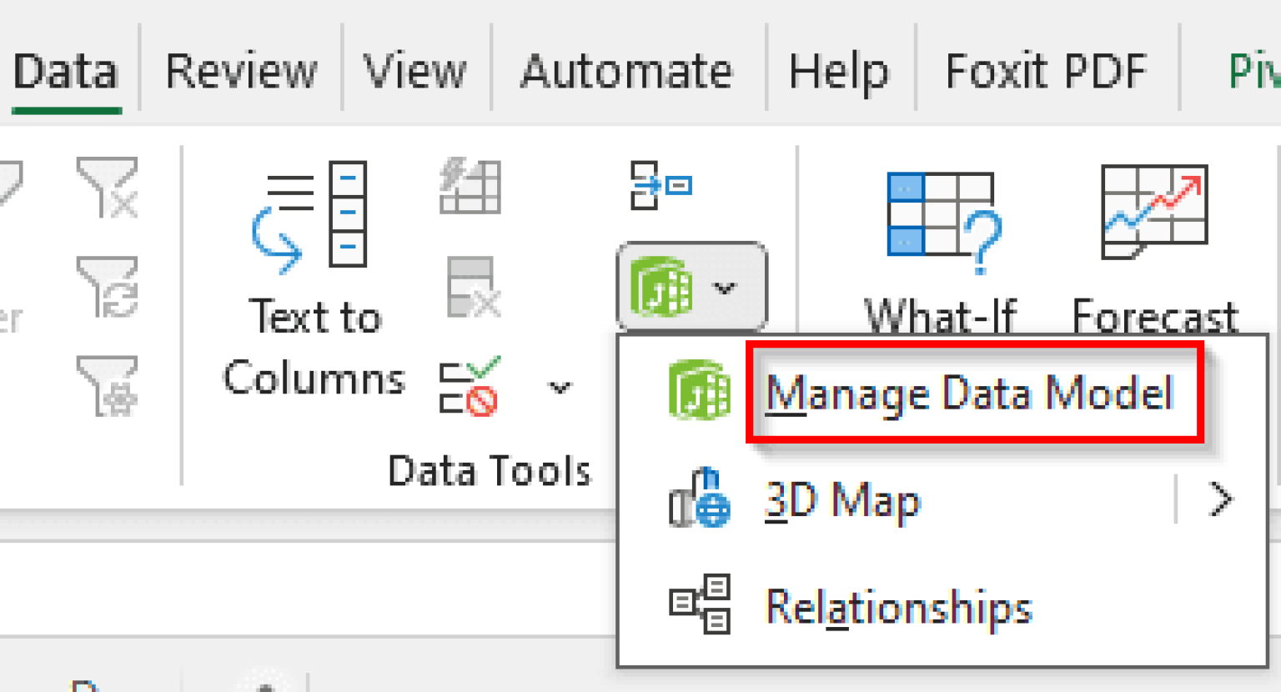Open the Advanced filter icon
The width and height of the screenshot is (1281, 692).
(x=106, y=386)
